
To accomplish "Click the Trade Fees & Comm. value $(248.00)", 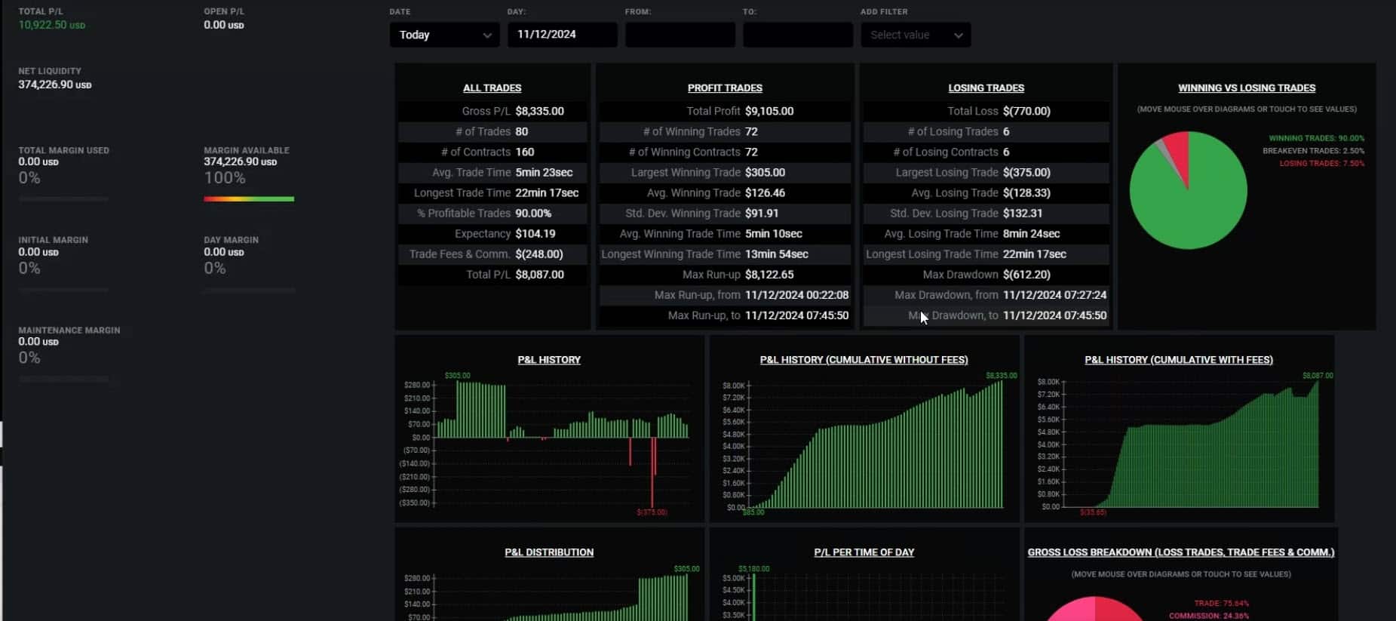I will point(539,254).
